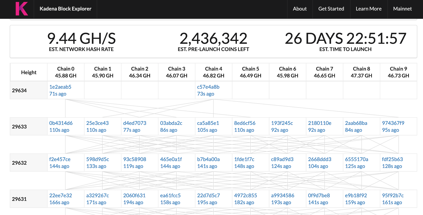
Task: Open block 03abda2c
Action: click(171, 123)
